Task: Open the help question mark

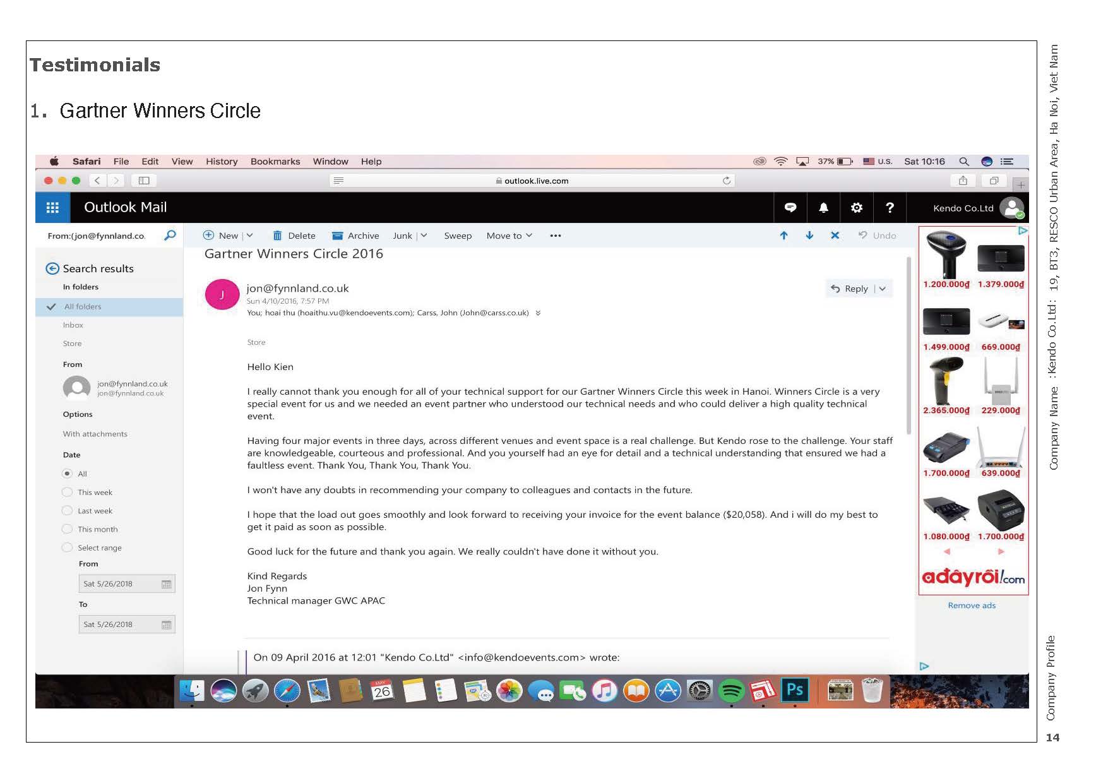Action: pos(890,208)
